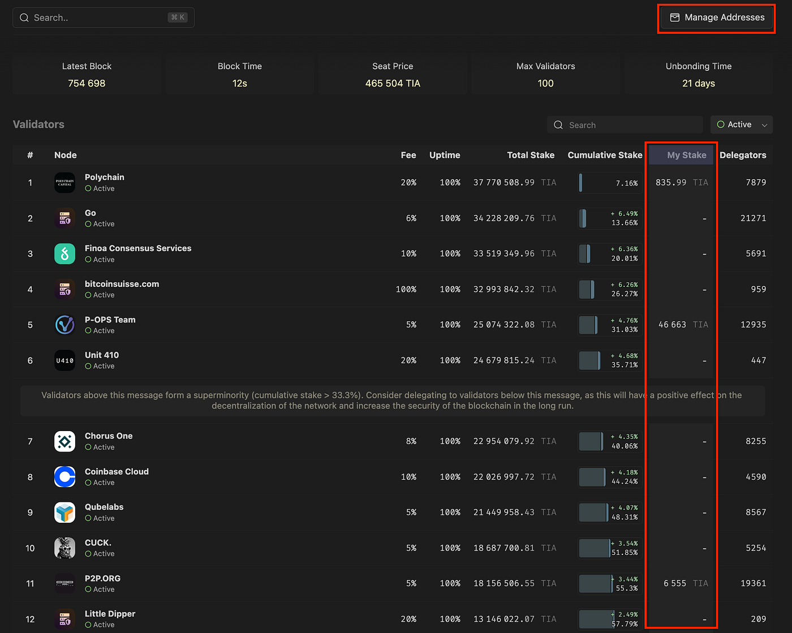Viewport: 792px width, 633px height.
Task: Click the Chorus One logo
Action: pos(64,441)
